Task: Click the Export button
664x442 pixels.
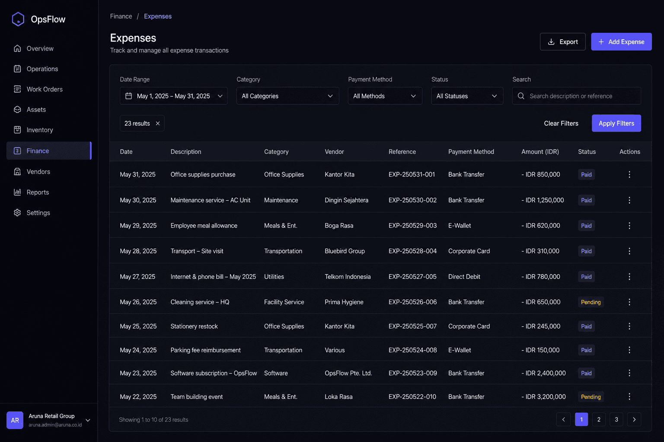Action: (x=562, y=41)
